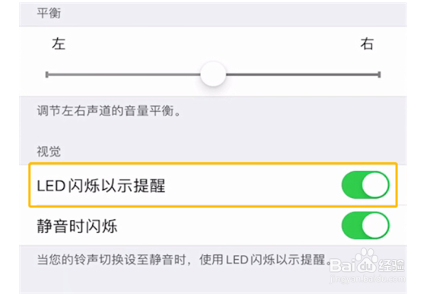Click the Baidu 经验 watermark logo
The image size is (430, 294).
click(367, 265)
